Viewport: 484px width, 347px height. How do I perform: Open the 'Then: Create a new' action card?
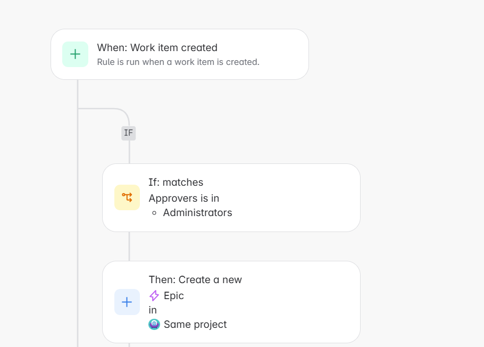[x=231, y=302]
